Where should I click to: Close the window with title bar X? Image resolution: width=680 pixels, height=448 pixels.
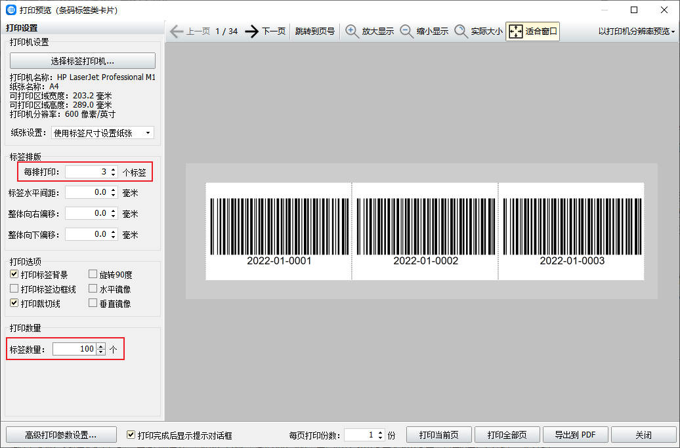coord(664,10)
